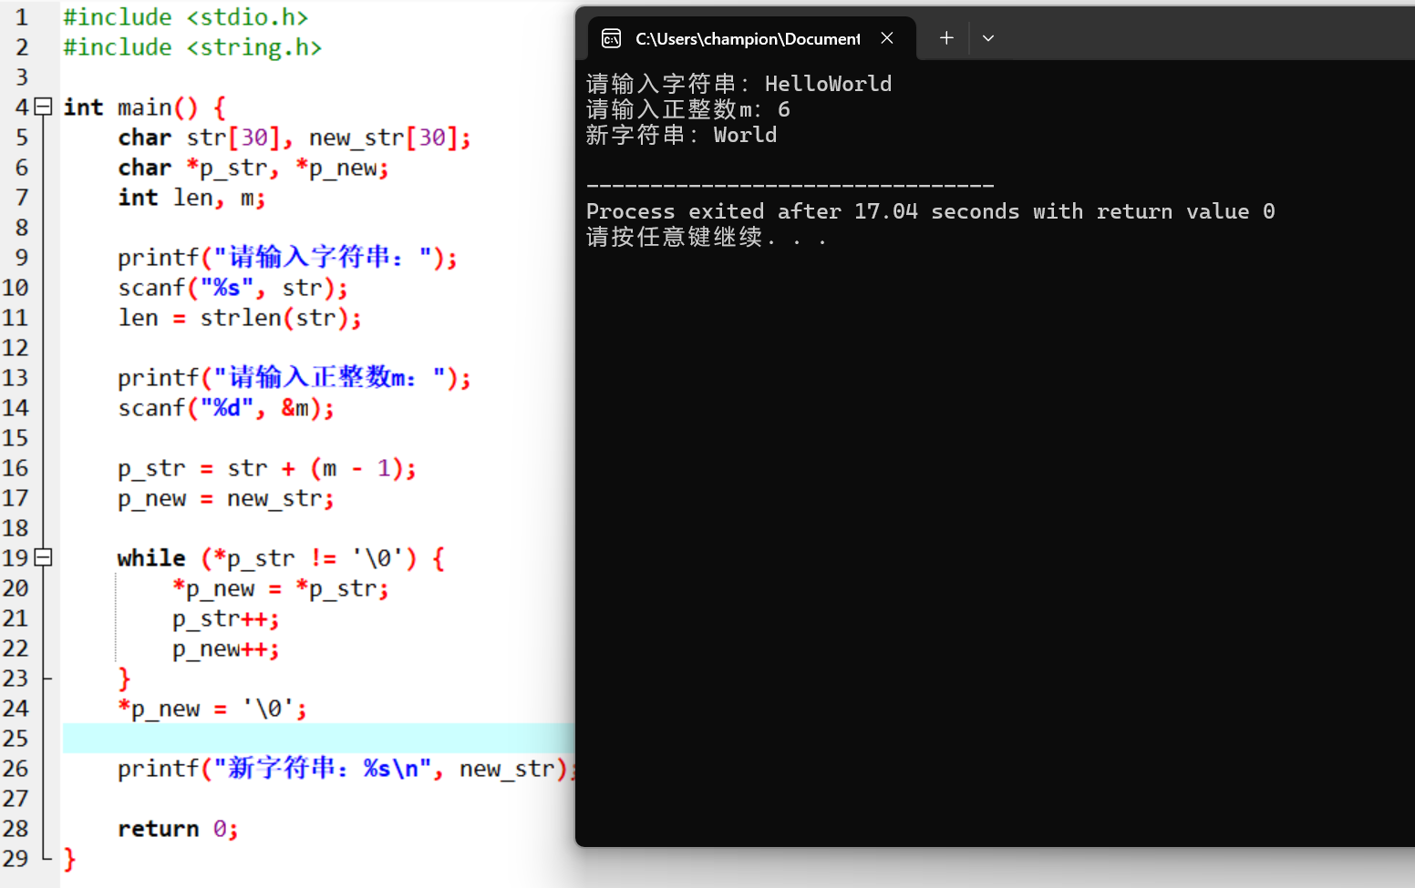Collapse the while loop fold at line 19
1415x888 pixels.
tap(43, 557)
